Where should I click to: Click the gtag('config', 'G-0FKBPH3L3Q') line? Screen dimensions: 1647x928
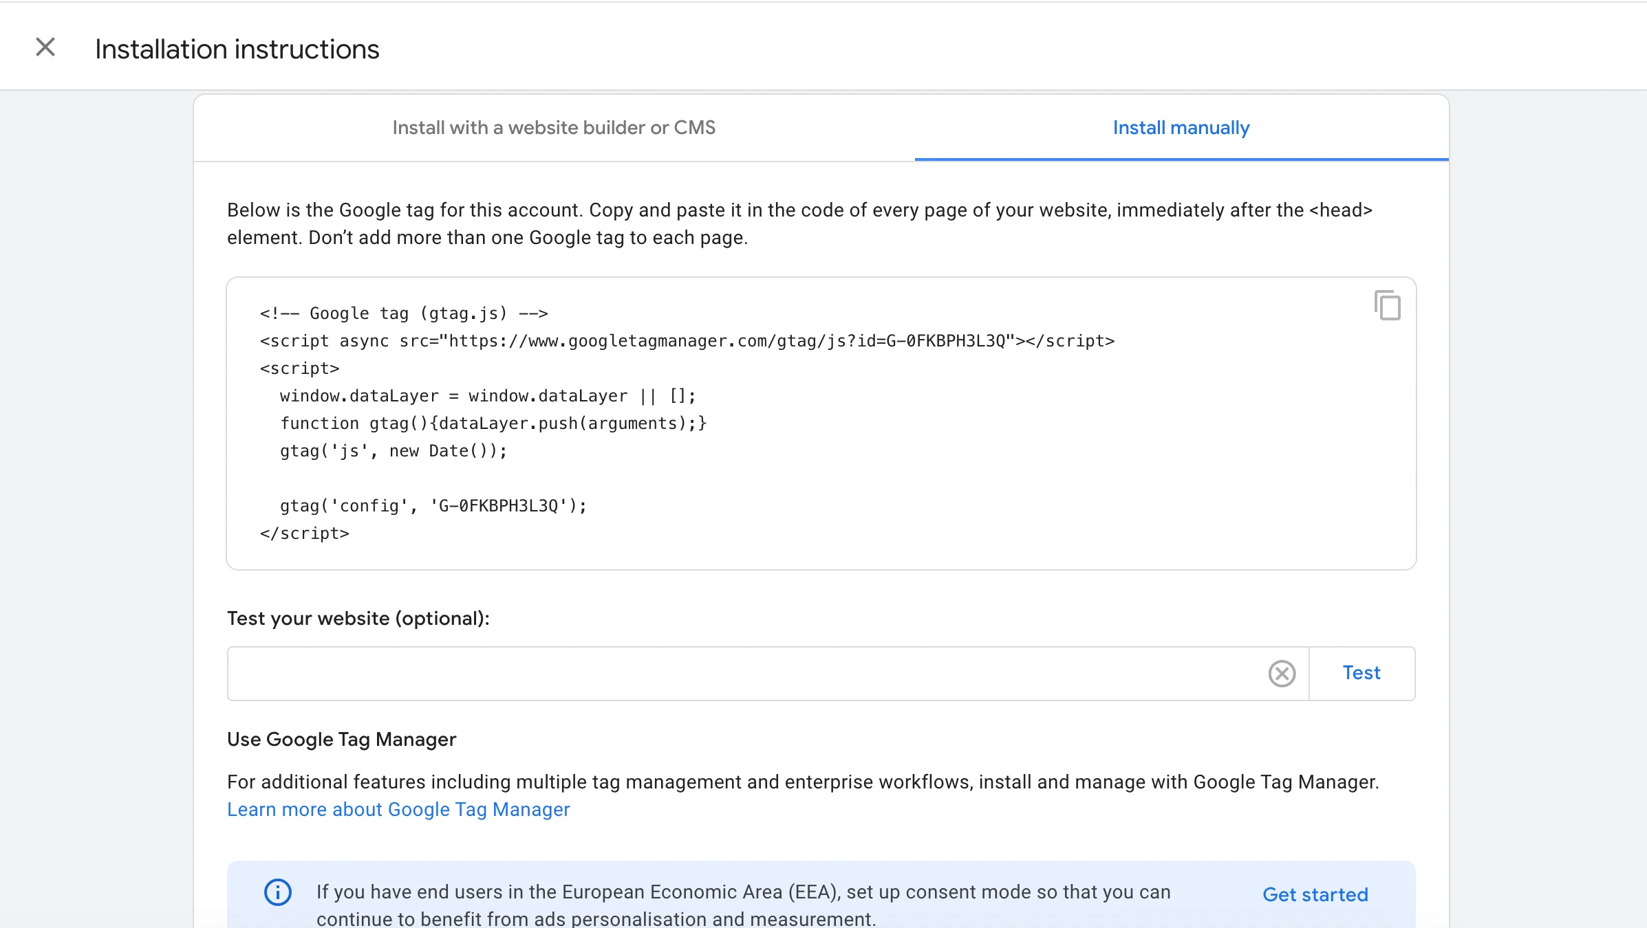point(433,506)
